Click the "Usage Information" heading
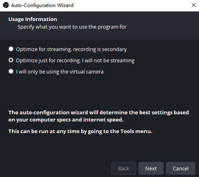 tap(33, 19)
